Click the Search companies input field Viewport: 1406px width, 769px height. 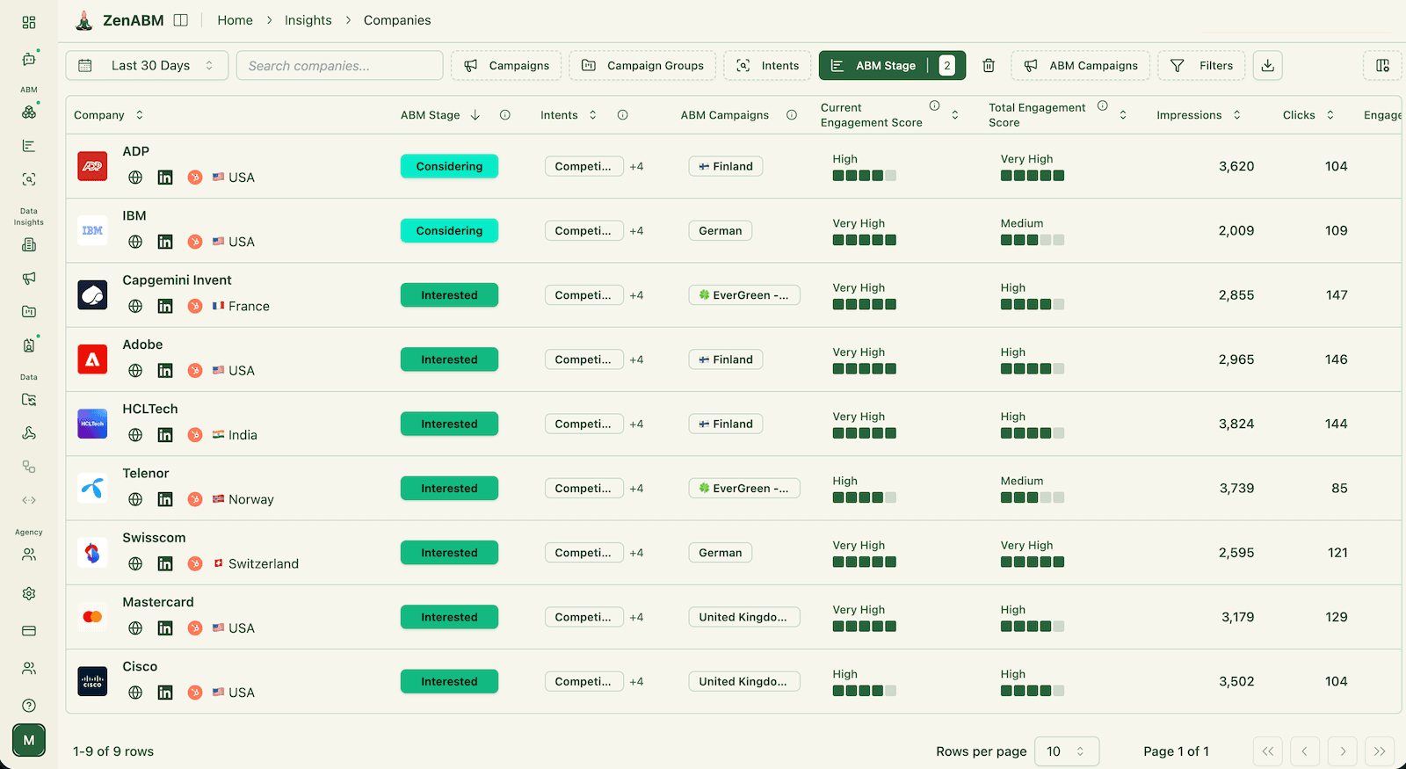(339, 66)
